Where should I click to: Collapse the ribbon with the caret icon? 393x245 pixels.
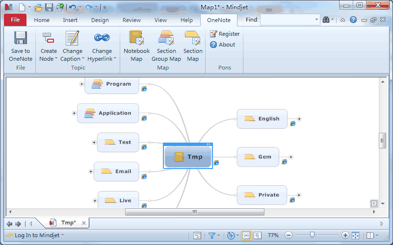pos(342,20)
